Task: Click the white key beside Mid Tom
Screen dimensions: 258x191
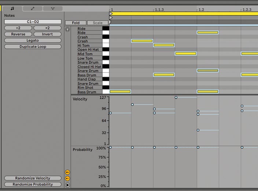Action: click(x=106, y=54)
